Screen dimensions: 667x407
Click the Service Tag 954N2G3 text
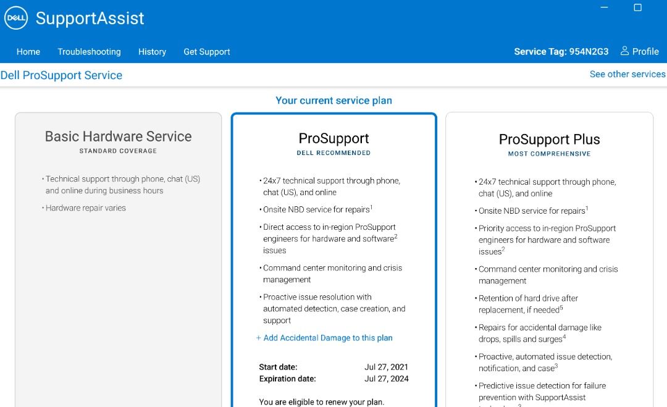point(561,52)
